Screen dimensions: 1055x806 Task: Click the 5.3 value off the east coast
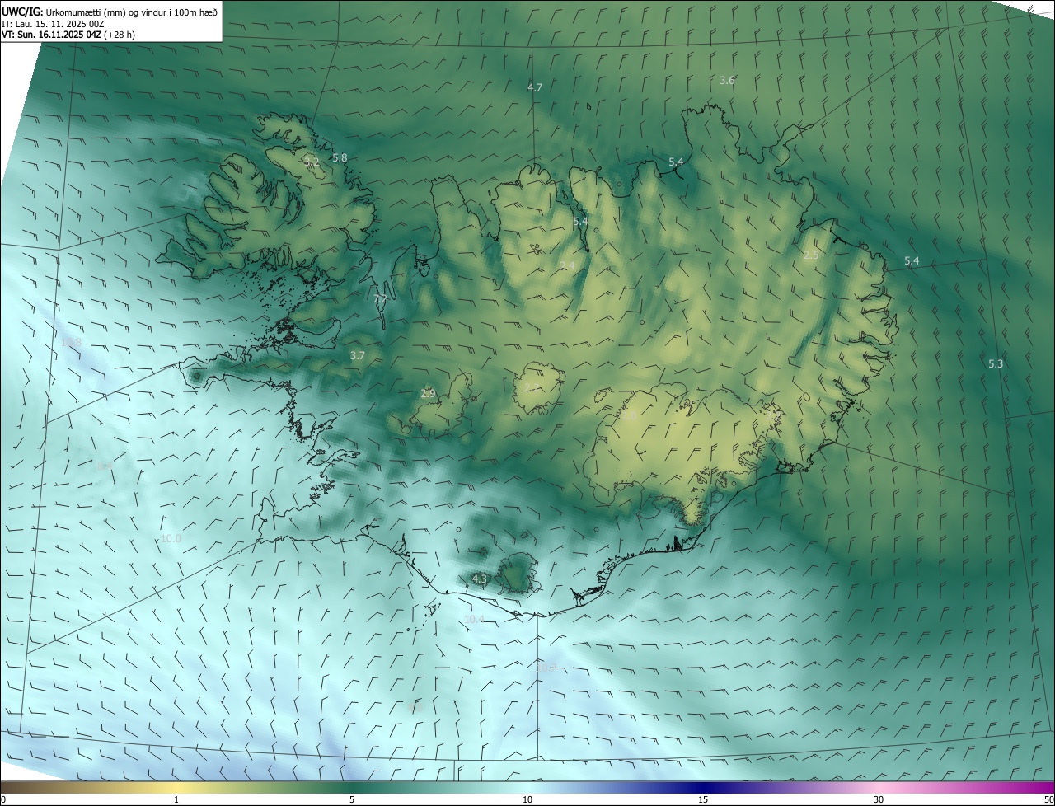click(996, 363)
